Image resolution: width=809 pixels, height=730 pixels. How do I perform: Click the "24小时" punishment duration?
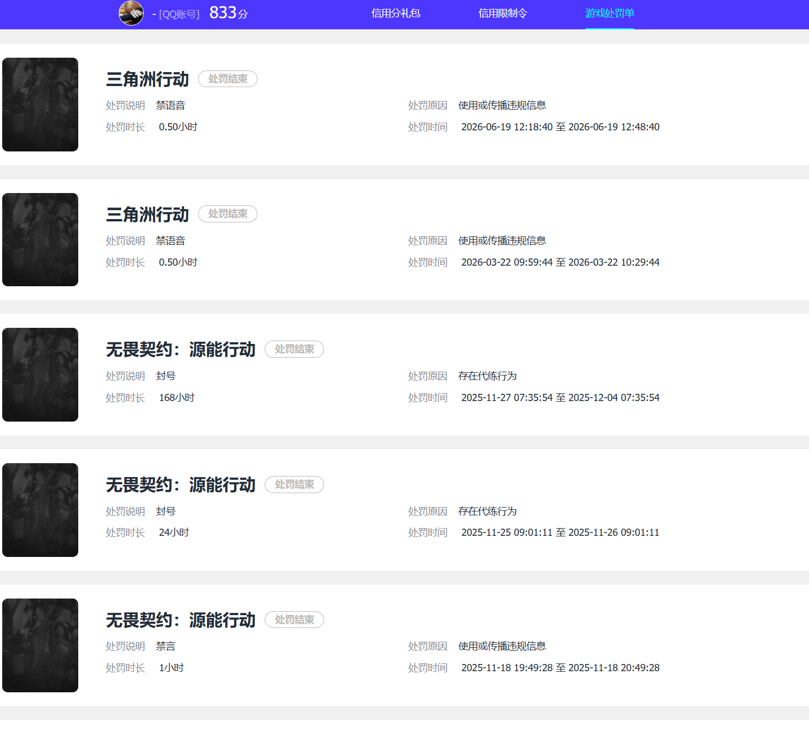(174, 533)
